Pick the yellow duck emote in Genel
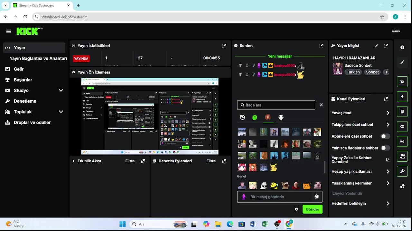This screenshot has width=412, height=231. point(274,185)
